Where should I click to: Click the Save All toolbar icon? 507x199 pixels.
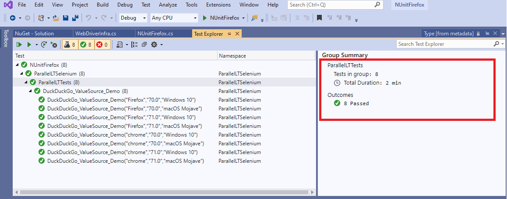coord(75,18)
